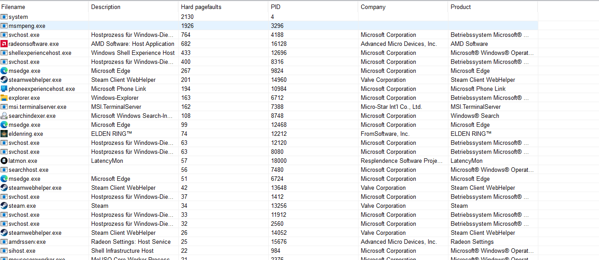The image size is (599, 260).
Task: Select the 'Radeon Settings: Host Service' description
Action: [131, 242]
